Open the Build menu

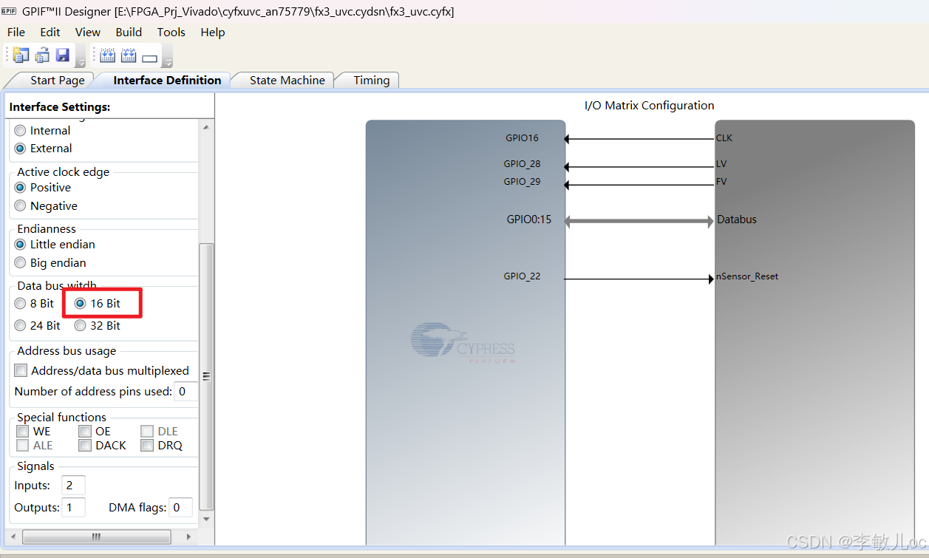click(129, 32)
